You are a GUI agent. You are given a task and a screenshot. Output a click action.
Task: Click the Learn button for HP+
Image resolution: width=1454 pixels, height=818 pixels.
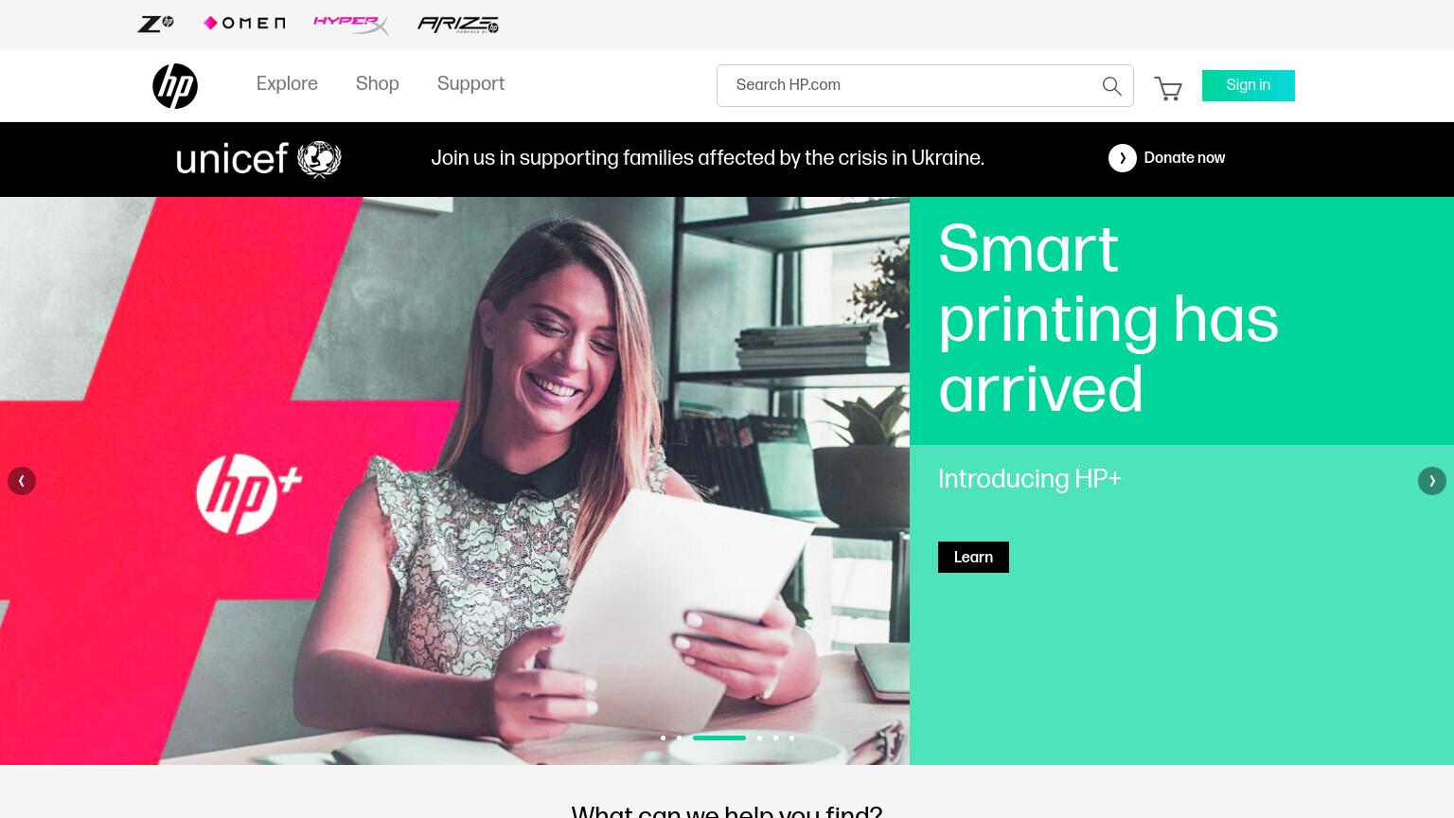click(973, 557)
